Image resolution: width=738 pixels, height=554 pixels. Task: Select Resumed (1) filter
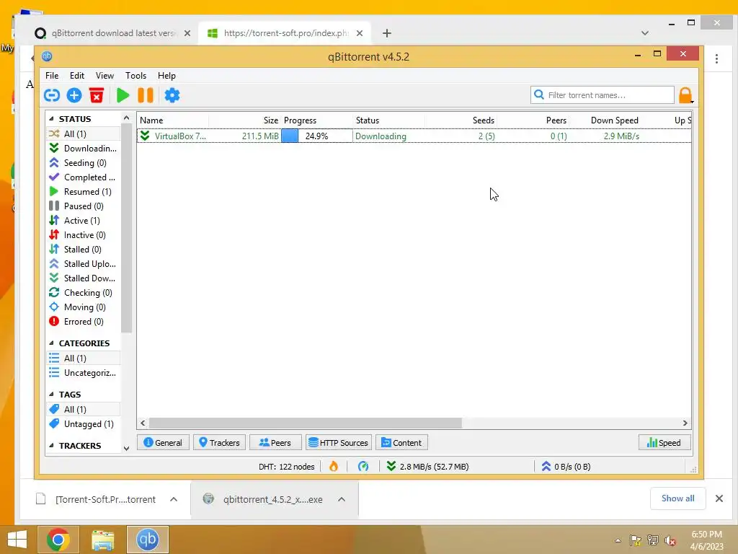point(84,192)
